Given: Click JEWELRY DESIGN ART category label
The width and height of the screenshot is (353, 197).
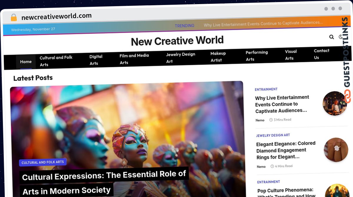Looking at the screenshot, I should click(x=273, y=135).
